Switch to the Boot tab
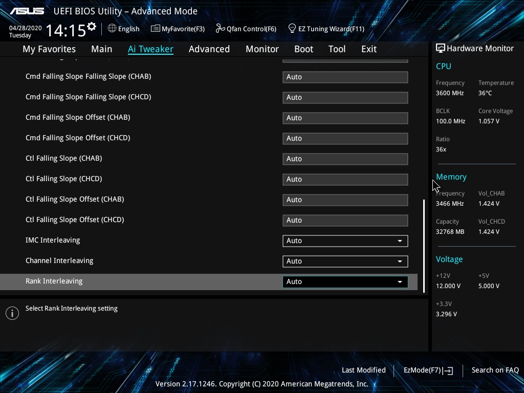The width and height of the screenshot is (524, 393). pyautogui.click(x=303, y=49)
